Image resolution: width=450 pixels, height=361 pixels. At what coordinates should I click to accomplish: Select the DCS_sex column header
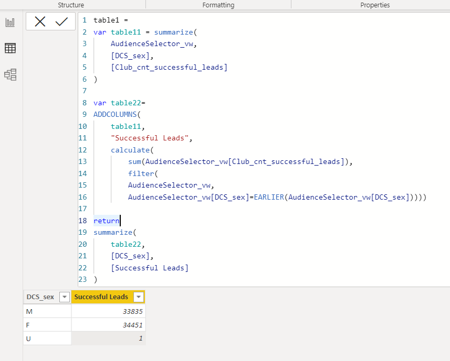tap(47, 297)
